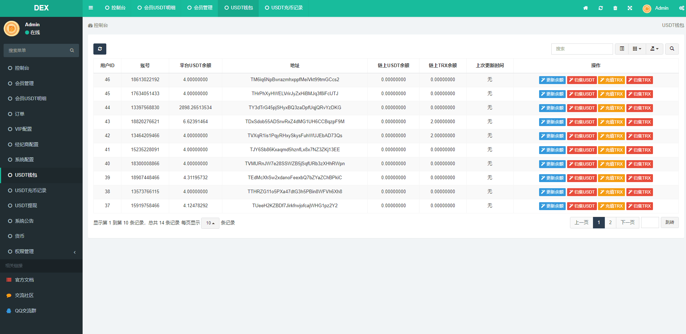Open the columns grid dropdown
This screenshot has width=686, height=334.
coord(637,49)
